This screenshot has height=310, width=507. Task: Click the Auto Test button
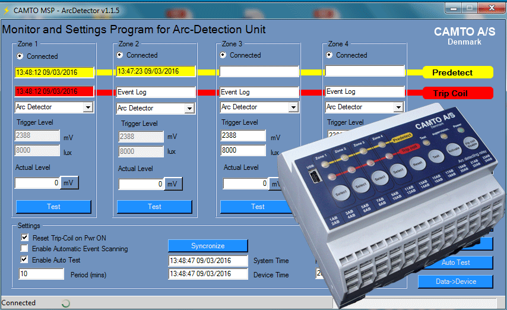point(455,262)
